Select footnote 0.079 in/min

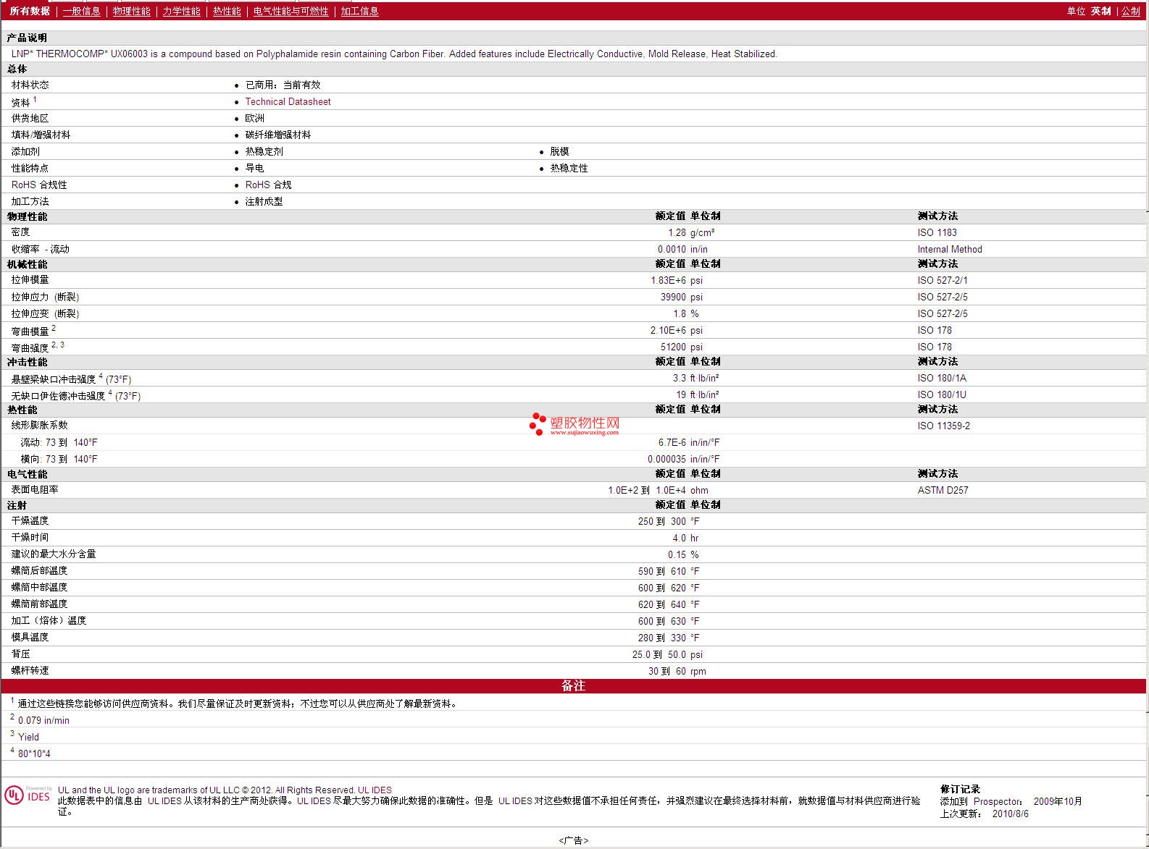43,721
